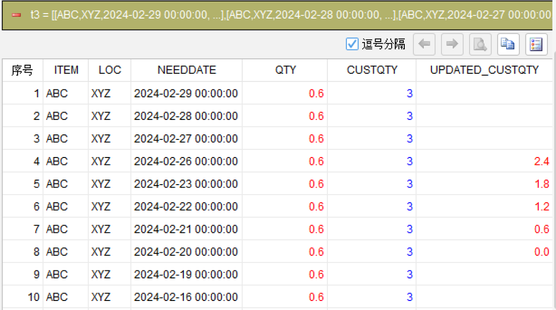The image size is (556, 310).
Task: Select row 8 UPDATED_CUSTQTY value 0.0
Action: tap(541, 252)
